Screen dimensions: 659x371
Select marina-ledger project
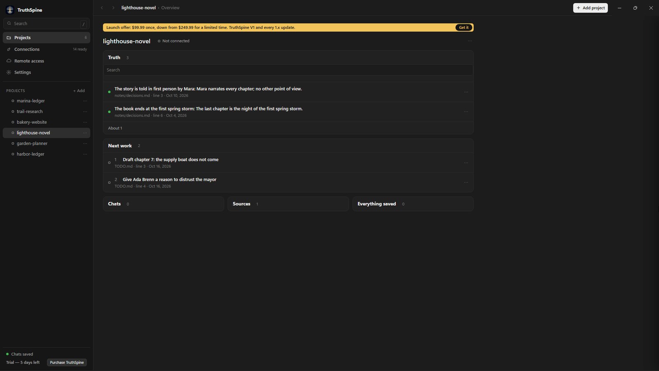point(31,101)
